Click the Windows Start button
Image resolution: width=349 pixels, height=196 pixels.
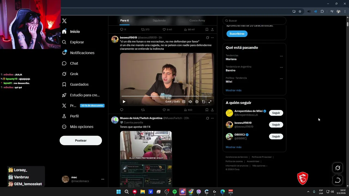click(x=119, y=192)
